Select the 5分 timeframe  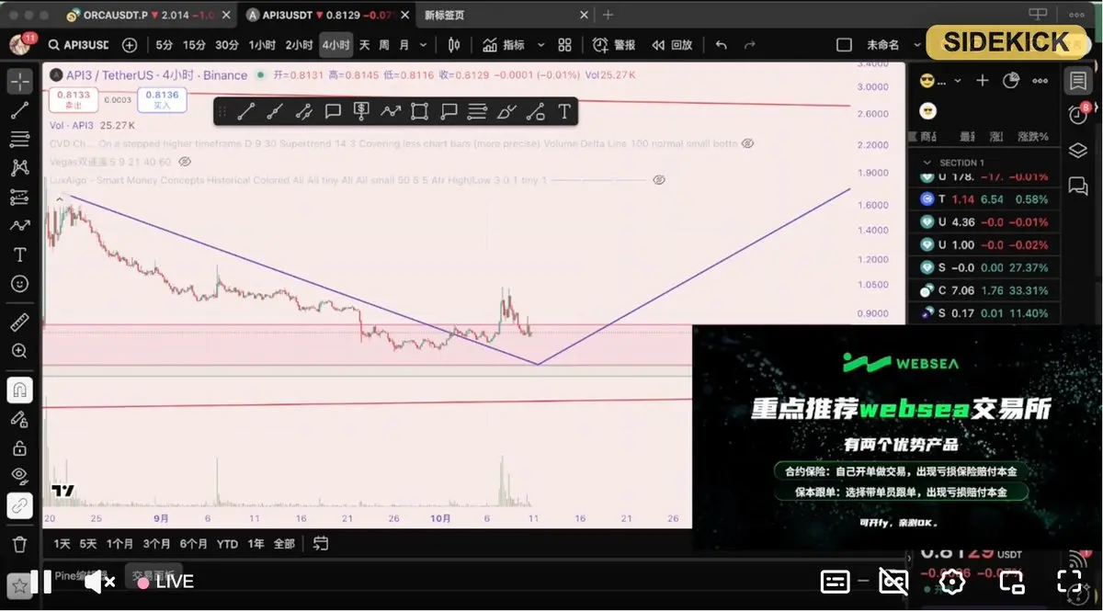click(x=164, y=45)
